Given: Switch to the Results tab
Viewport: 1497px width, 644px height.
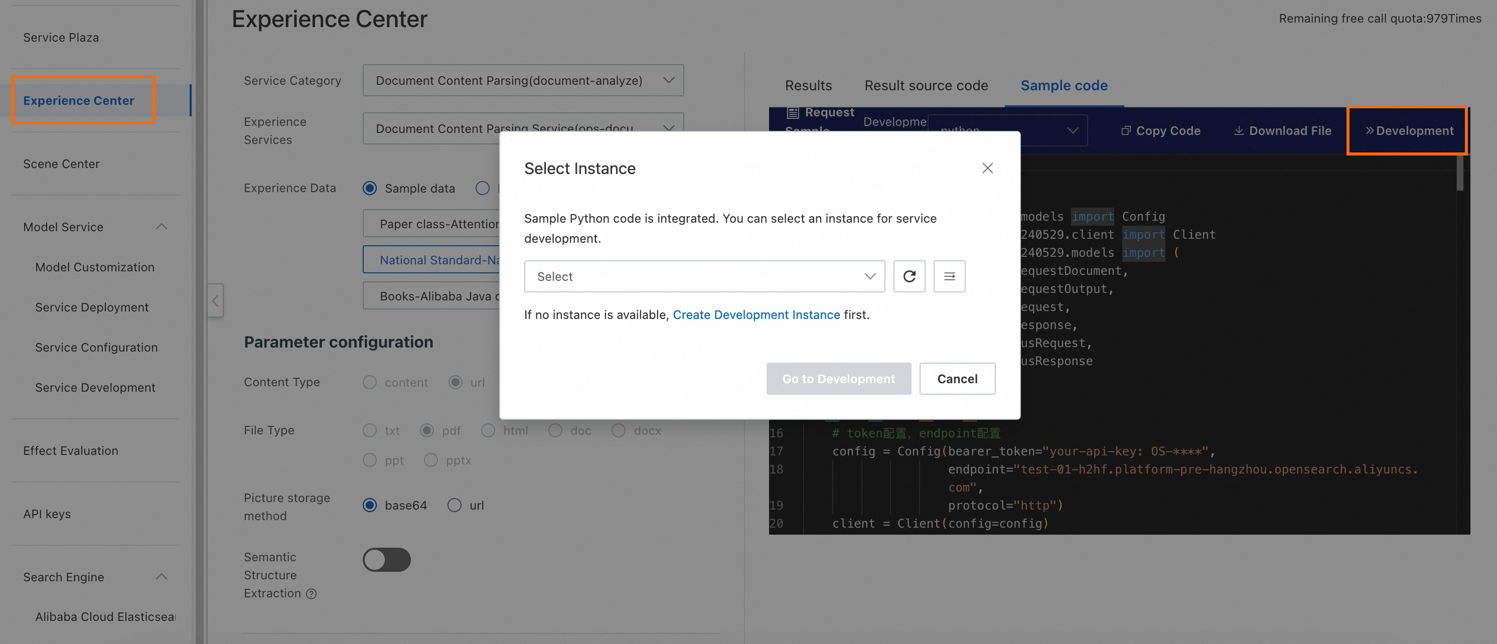Looking at the screenshot, I should (808, 85).
